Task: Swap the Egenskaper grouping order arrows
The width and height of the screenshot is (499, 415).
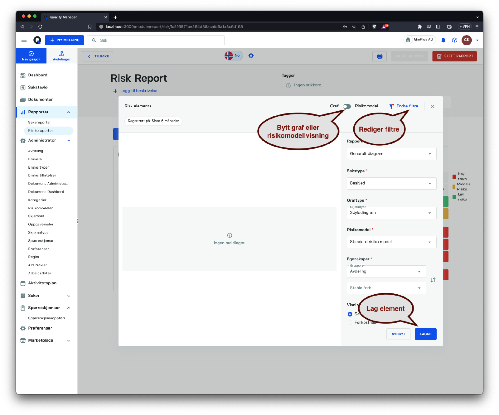Action: 433,280
